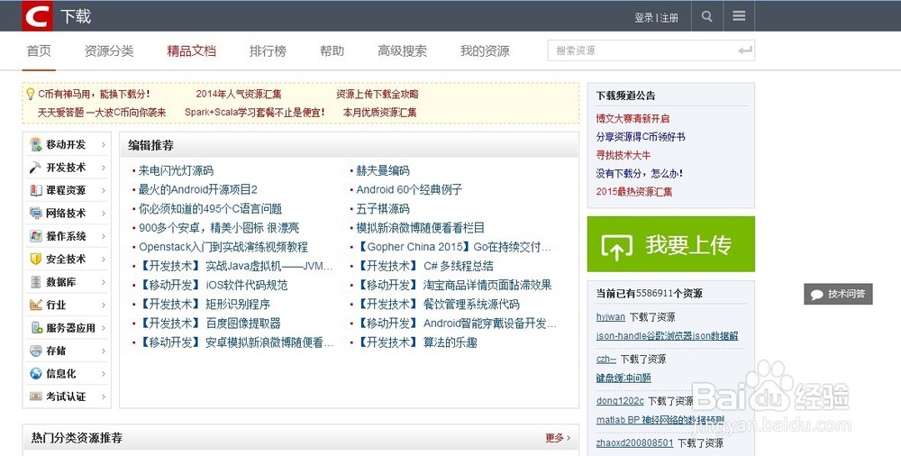Open Android 60个经典例子 link
Screen dimensions: 901x456
(409, 190)
